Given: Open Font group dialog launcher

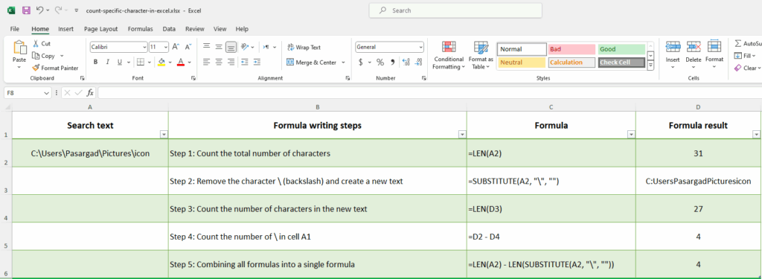Looking at the screenshot, I should pyautogui.click(x=193, y=78).
